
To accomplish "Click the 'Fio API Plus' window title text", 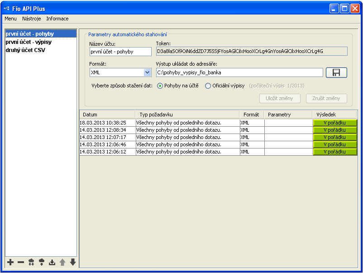I will point(29,9).
